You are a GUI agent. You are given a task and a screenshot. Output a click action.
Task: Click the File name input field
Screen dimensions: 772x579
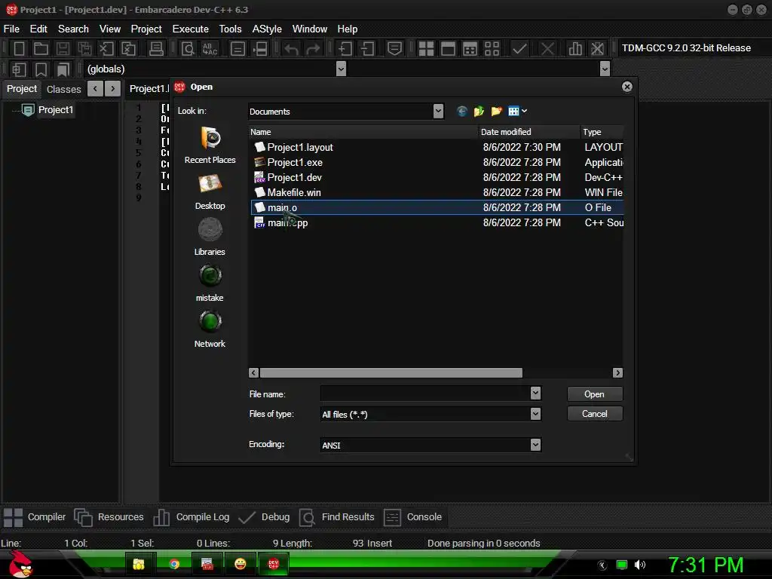(426, 393)
